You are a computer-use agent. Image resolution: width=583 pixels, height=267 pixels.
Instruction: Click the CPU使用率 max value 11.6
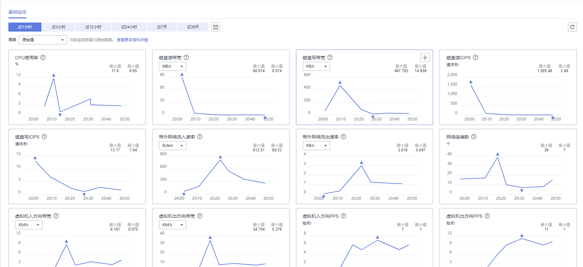click(115, 71)
